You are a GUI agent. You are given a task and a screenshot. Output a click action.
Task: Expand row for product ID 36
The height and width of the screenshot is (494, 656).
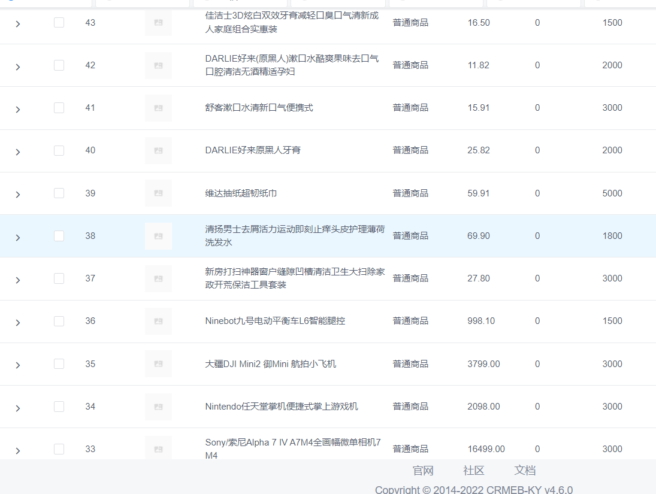tap(17, 323)
